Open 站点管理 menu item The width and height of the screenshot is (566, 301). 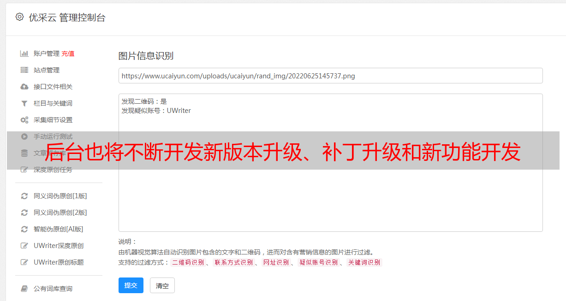pos(47,70)
